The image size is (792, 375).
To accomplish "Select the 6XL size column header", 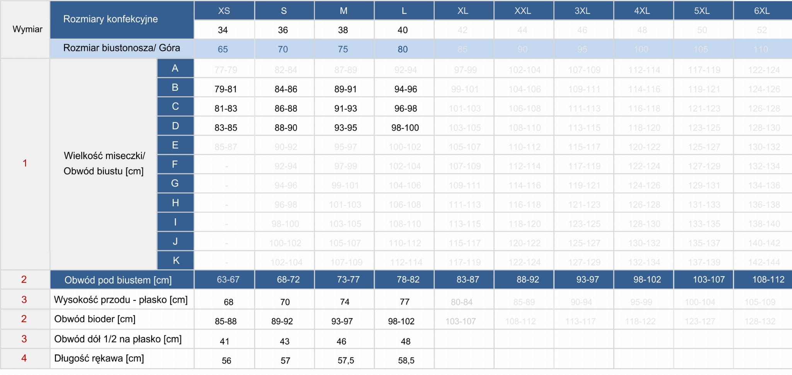I will pyautogui.click(x=761, y=11).
